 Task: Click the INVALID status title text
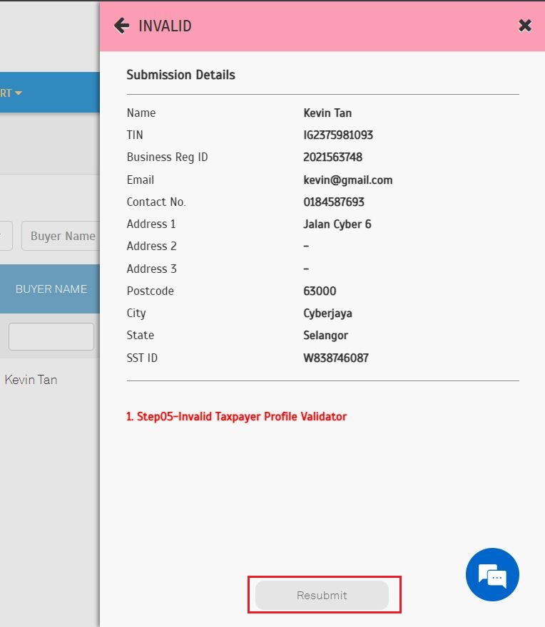165,26
